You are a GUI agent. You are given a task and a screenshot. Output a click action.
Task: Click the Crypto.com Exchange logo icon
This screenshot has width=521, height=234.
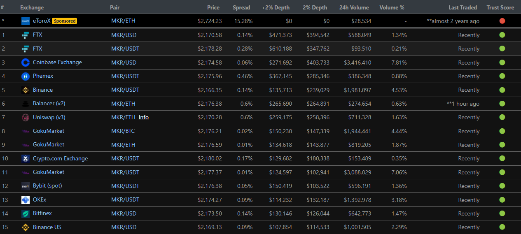(x=26, y=158)
